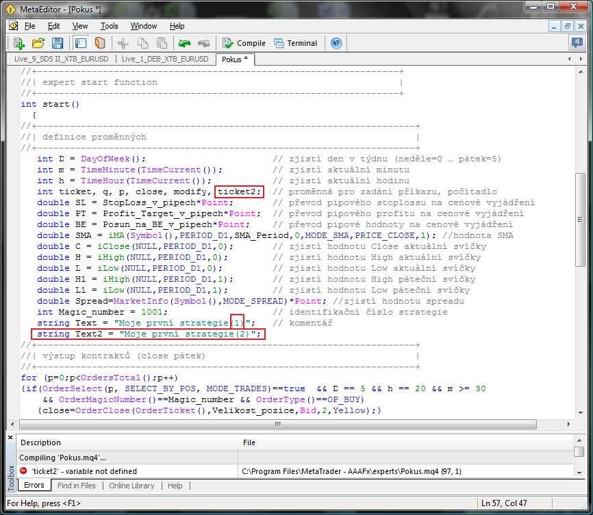
Task: Click the MetaEditor document icon by File menu
Action: (13, 26)
